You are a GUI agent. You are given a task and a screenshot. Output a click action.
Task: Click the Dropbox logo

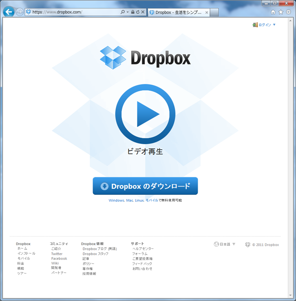point(145,58)
